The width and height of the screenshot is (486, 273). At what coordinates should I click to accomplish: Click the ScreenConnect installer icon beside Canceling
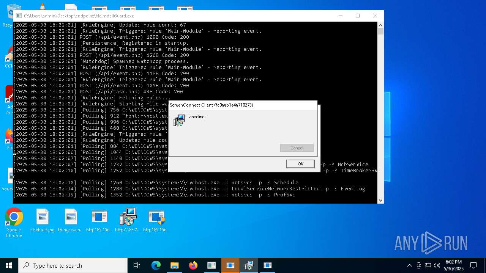(179, 120)
